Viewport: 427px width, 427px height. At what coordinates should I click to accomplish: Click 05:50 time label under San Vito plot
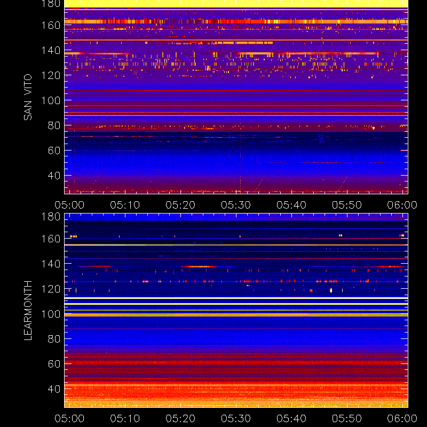[x=346, y=205]
